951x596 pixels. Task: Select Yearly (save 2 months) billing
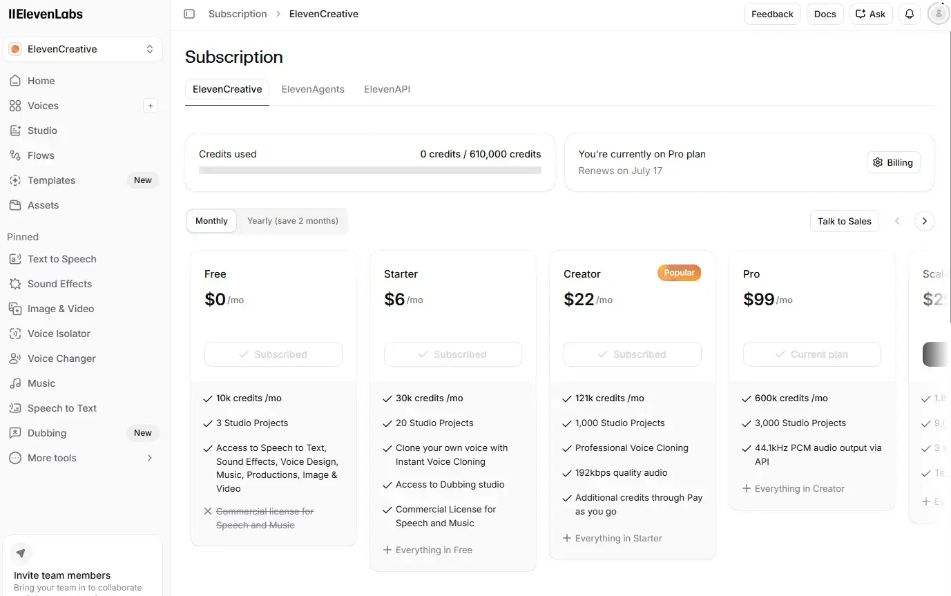tap(293, 221)
